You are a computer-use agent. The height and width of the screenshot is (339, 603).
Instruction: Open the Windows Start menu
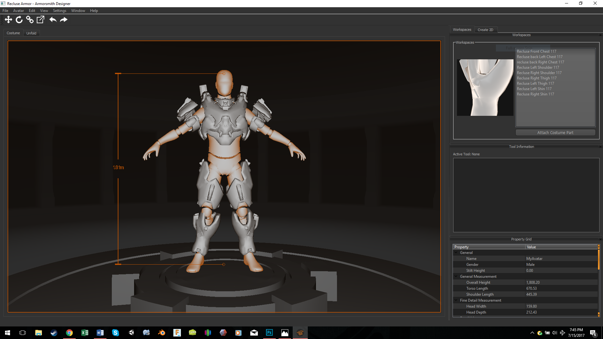pyautogui.click(x=8, y=333)
